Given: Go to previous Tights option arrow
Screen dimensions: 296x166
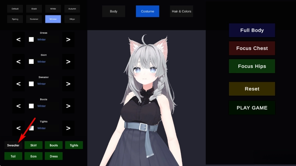Looking at the screenshot, I should 18,128.
